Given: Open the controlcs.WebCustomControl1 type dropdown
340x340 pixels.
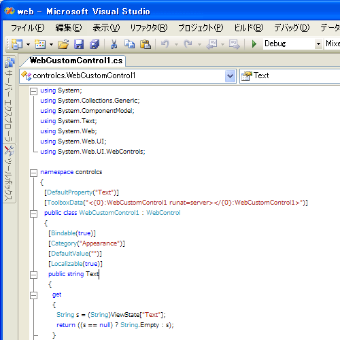Looking at the screenshot, I should coord(231,75).
